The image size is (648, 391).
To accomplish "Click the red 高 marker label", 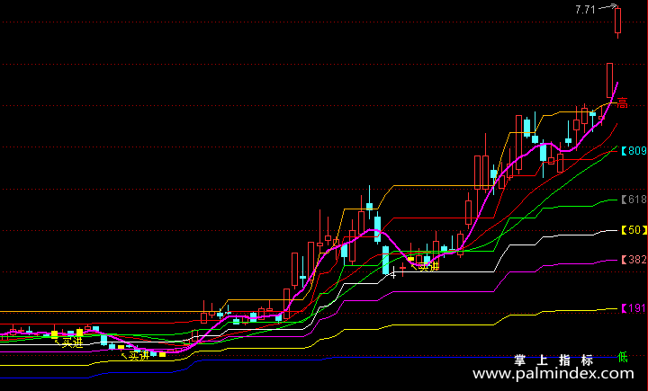I will [623, 102].
